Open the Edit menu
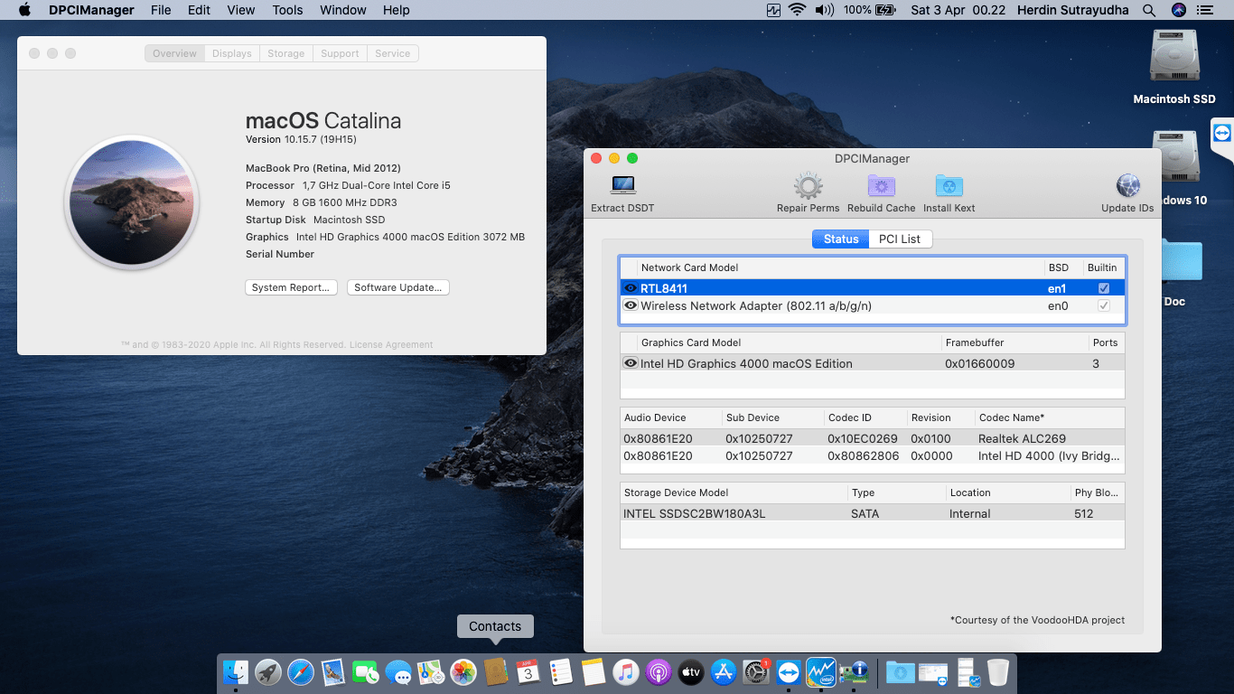This screenshot has width=1234, height=694. [199, 10]
